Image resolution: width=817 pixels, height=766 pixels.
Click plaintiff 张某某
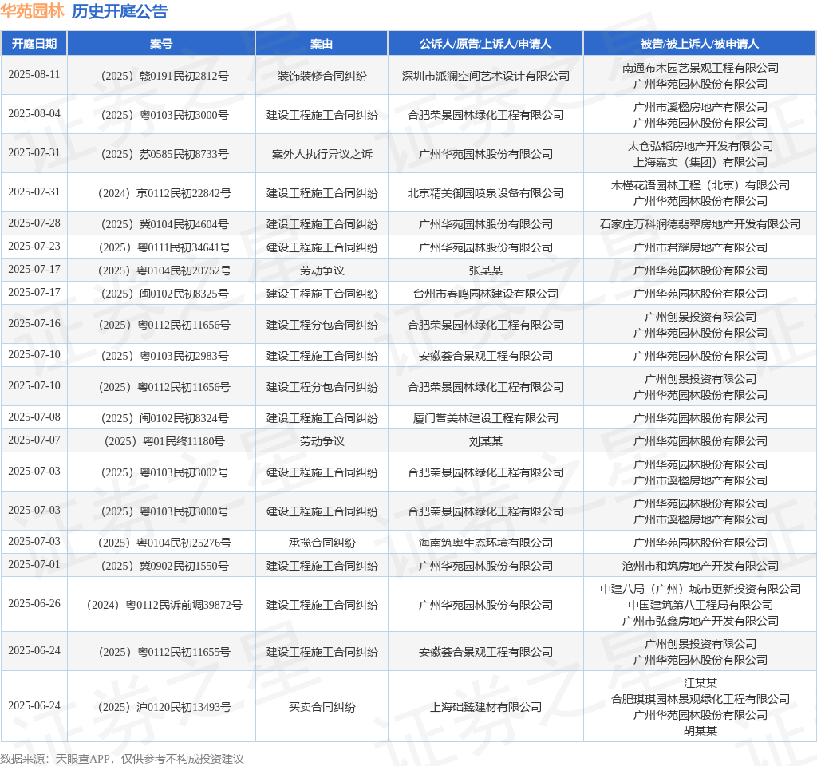coord(486,271)
